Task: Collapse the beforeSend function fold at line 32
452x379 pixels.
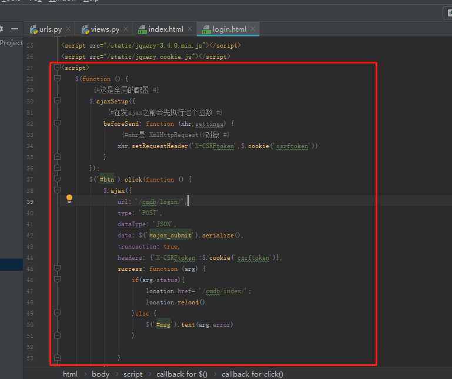Action: pos(57,123)
